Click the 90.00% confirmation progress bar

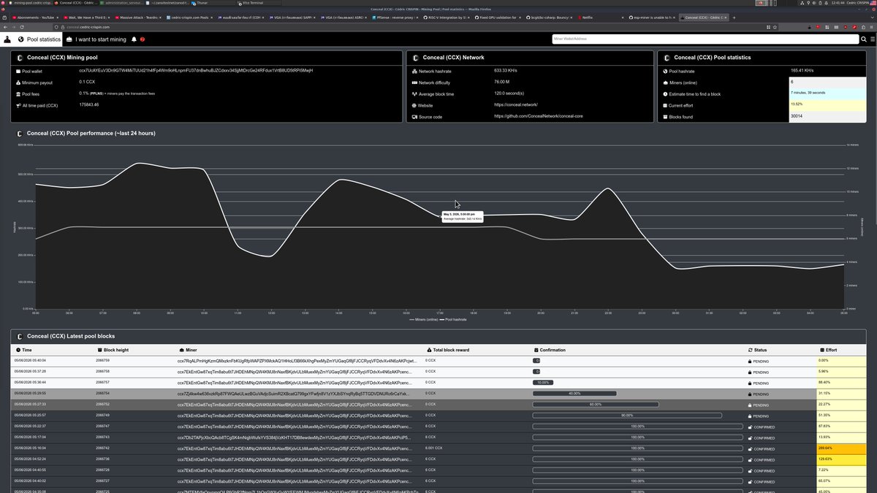[627, 416]
